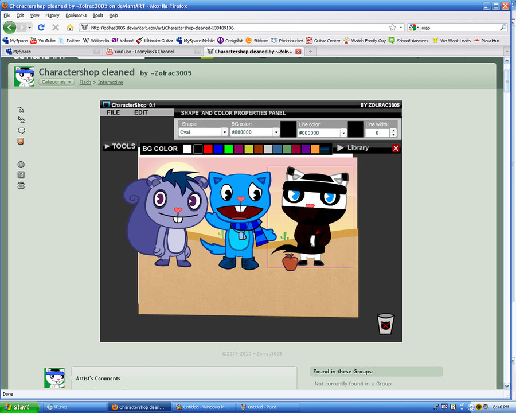This screenshot has height=413, width=516.
Task: Select the green BG color swatch
Action: [228, 149]
